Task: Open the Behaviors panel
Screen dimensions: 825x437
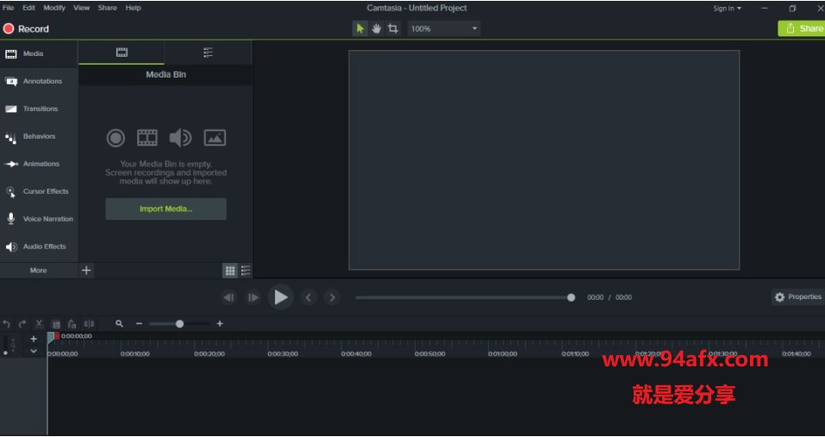Action: (x=39, y=136)
